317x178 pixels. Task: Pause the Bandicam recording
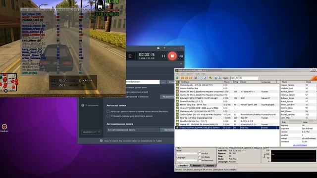coord(163,56)
